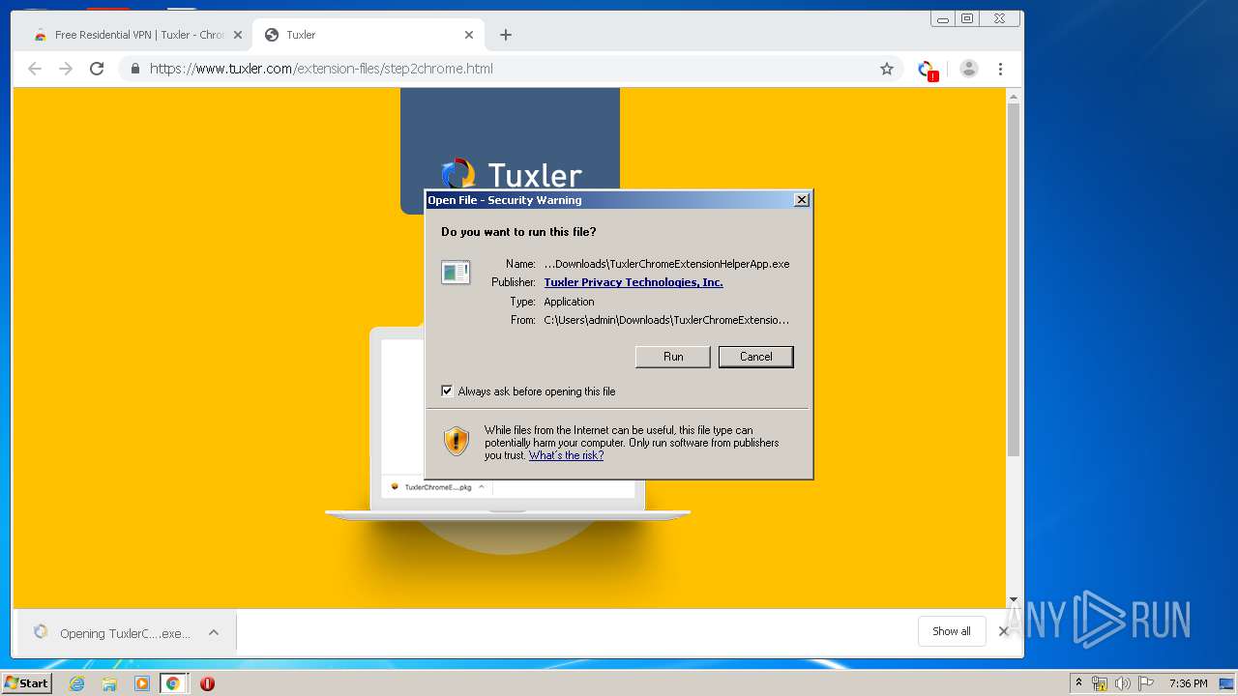The width and height of the screenshot is (1238, 696).
Task: Open Windows Explorer from taskbar
Action: [109, 683]
